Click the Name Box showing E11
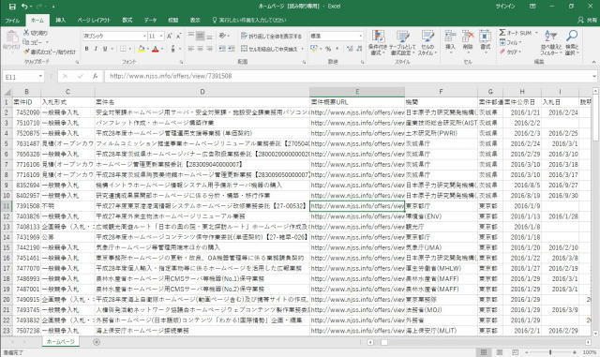The height and width of the screenshot is (357, 600). pos(22,77)
